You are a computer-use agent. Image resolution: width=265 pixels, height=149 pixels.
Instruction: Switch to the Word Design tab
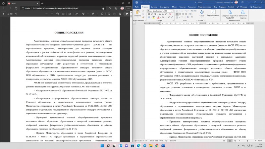164,7
